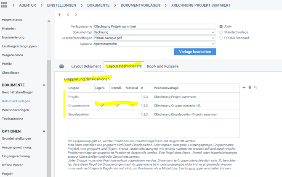Go to next record with right arrow

pos(76,15)
